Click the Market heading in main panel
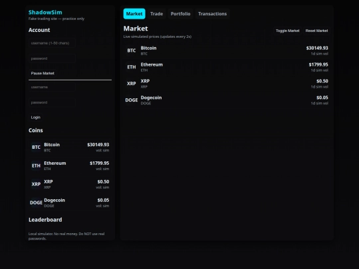 click(136, 29)
